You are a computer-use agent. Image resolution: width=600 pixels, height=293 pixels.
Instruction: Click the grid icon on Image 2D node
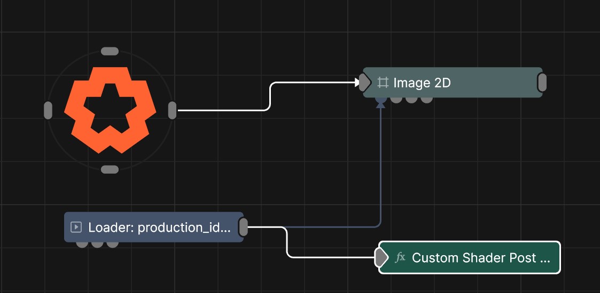click(383, 83)
